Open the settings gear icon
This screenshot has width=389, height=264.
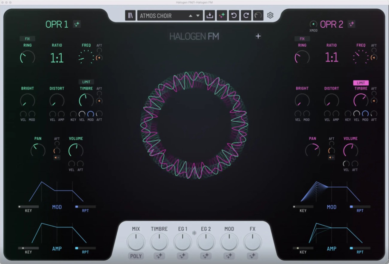[270, 15]
